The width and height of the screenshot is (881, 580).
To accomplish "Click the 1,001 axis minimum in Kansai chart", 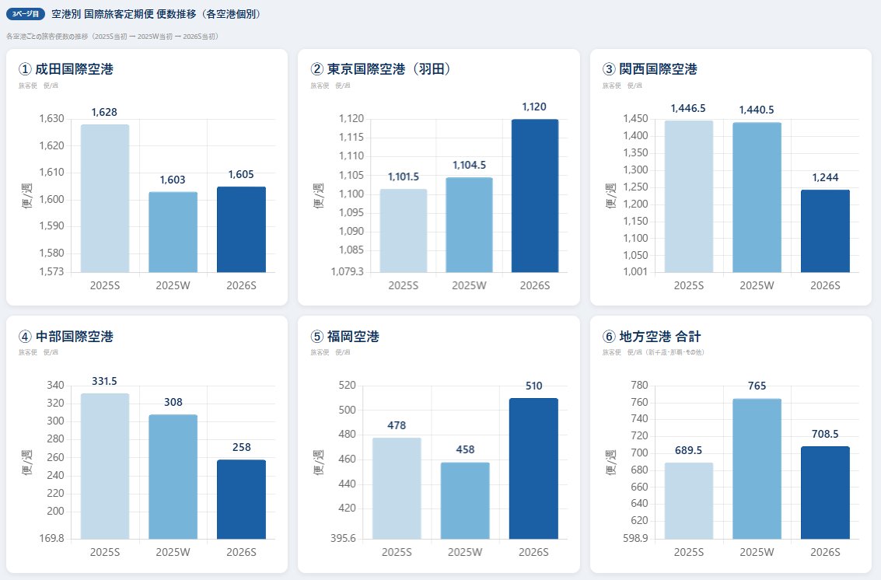I will click(x=635, y=272).
